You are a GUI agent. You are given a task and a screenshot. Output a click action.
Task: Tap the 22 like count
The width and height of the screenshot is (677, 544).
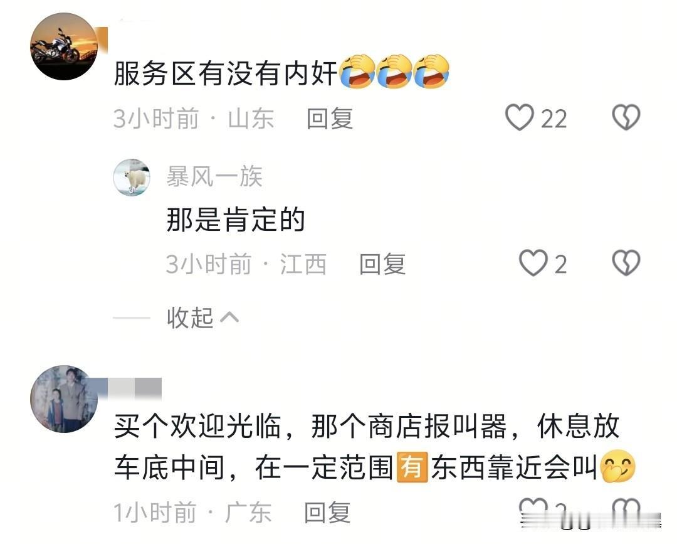[554, 119]
